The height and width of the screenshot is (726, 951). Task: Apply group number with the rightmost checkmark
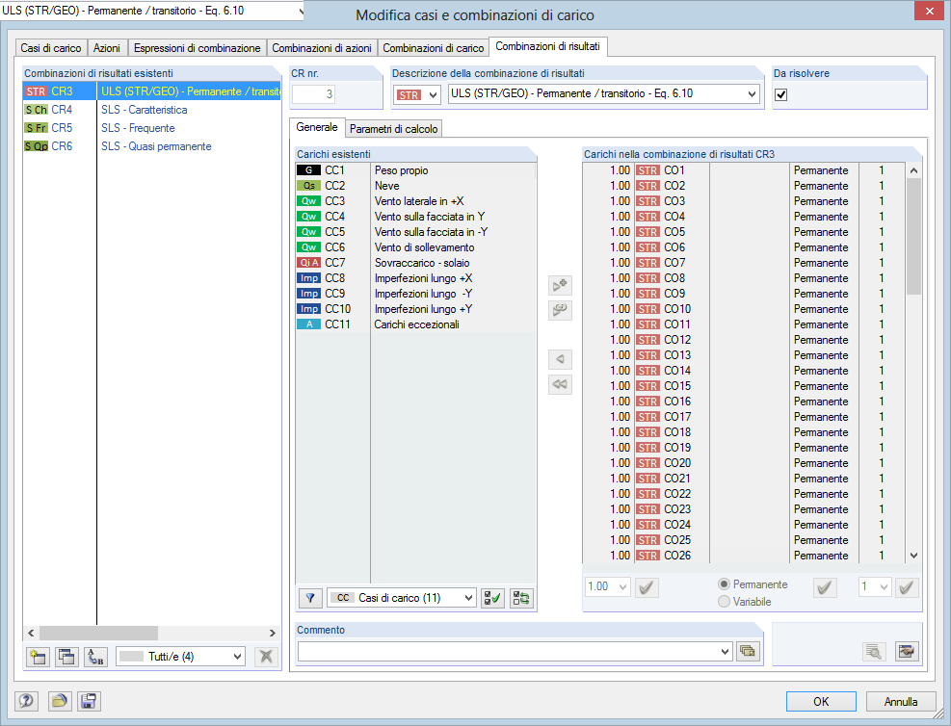coord(907,587)
